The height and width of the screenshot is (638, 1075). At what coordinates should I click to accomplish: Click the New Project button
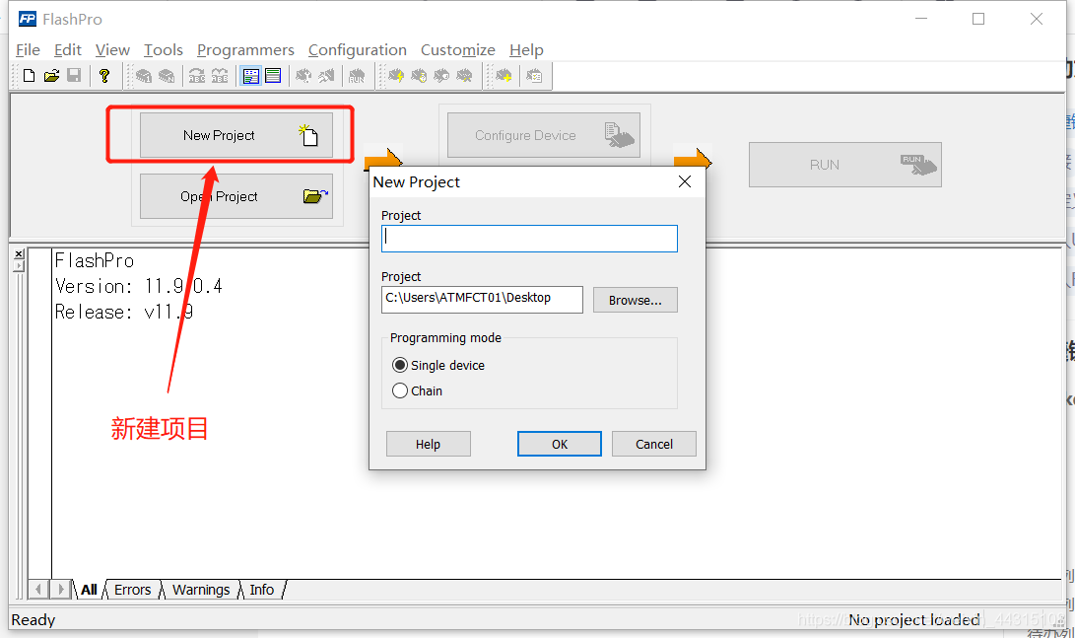[236, 135]
